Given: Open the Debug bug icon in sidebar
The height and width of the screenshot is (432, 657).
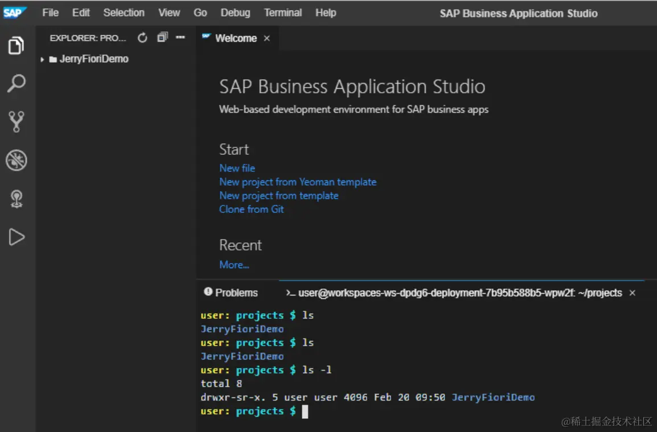Looking at the screenshot, I should click(x=17, y=160).
